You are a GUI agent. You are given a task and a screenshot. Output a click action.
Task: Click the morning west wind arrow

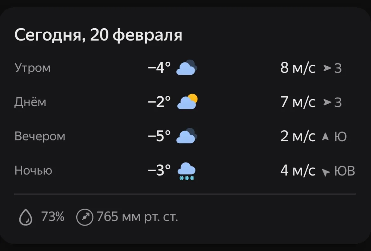tap(327, 68)
